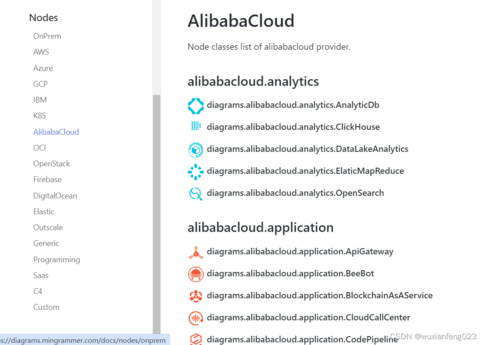The image size is (483, 345).
Task: Click the DataLakeAnalytics node icon
Action: coord(196,150)
